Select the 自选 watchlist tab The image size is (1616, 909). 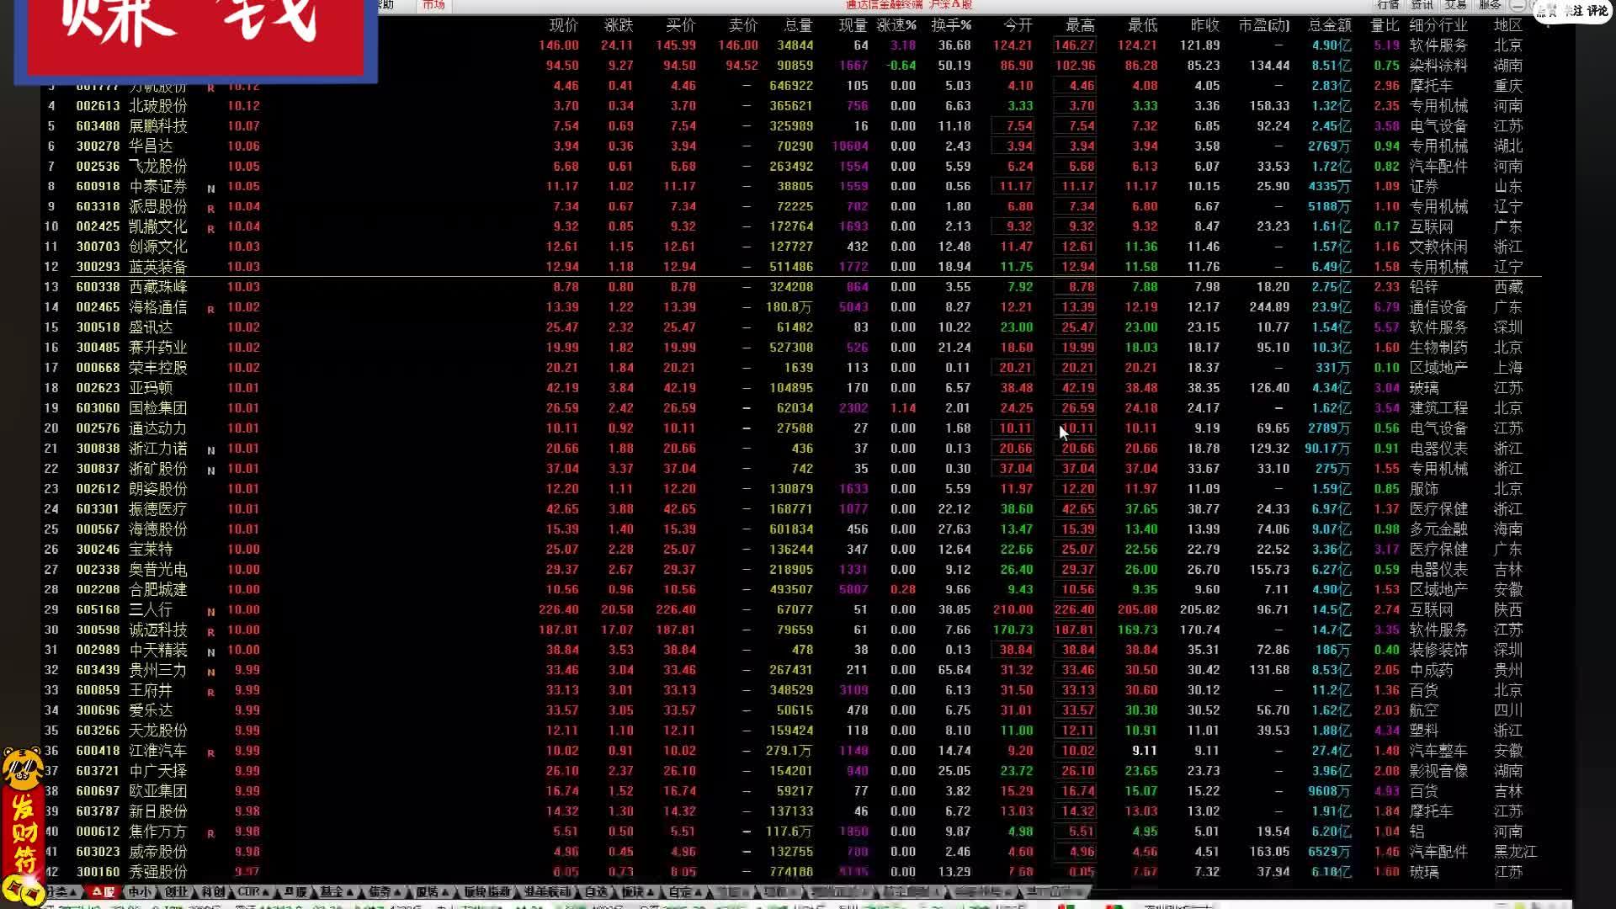[596, 891]
